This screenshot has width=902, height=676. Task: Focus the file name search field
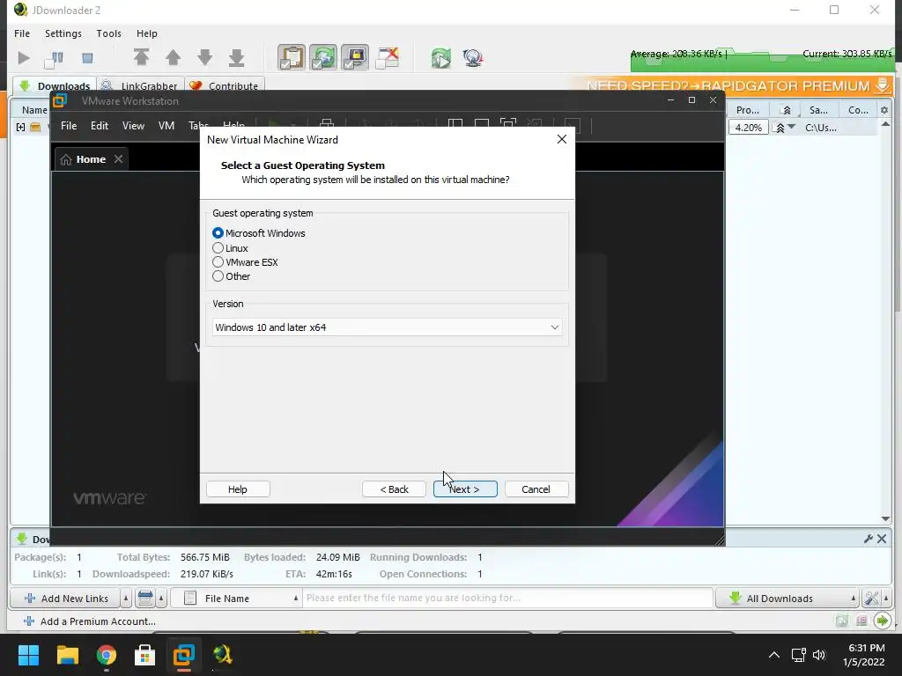click(507, 598)
